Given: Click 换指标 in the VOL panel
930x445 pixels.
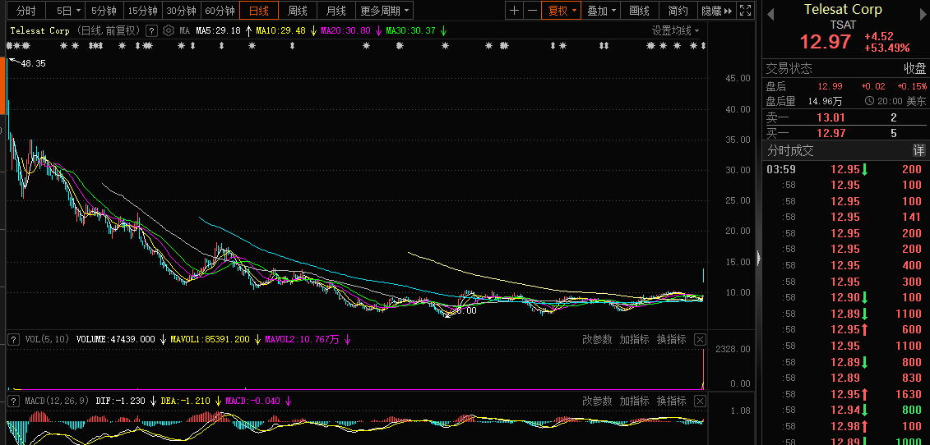Looking at the screenshot, I should tap(672, 340).
